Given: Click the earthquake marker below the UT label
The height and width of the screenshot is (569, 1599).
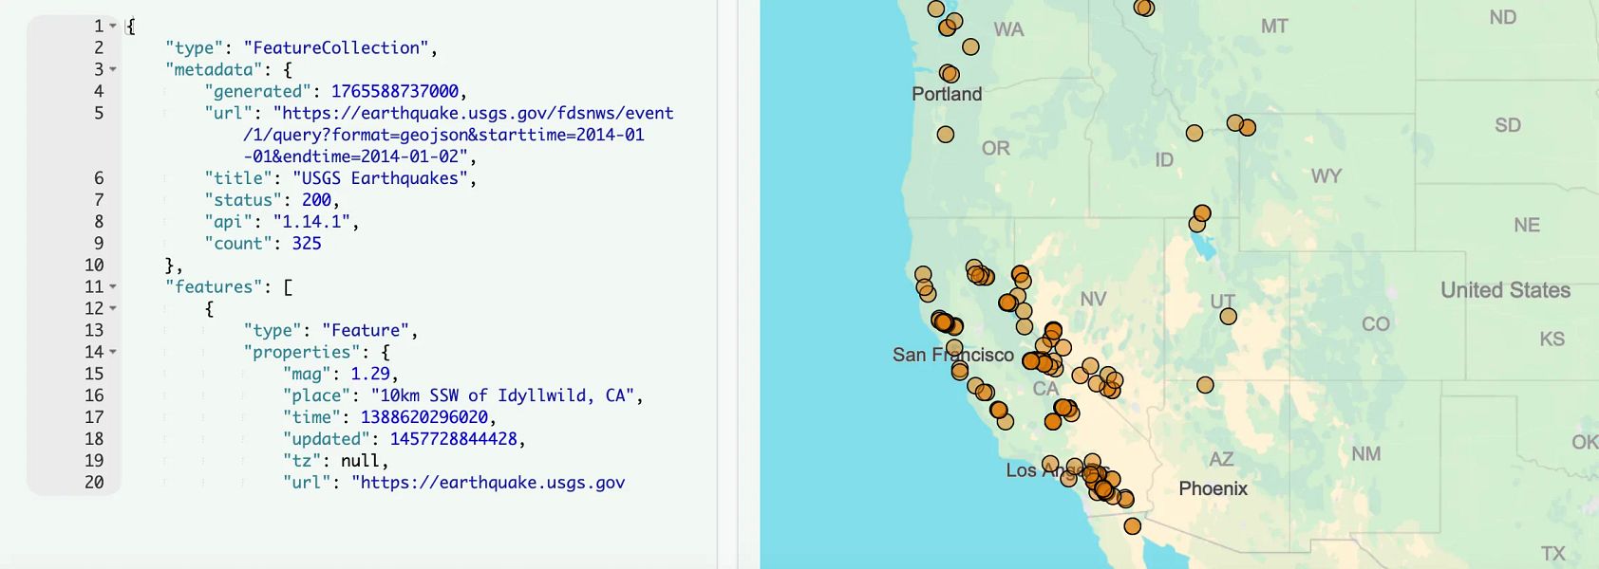Looking at the screenshot, I should 1228,317.
